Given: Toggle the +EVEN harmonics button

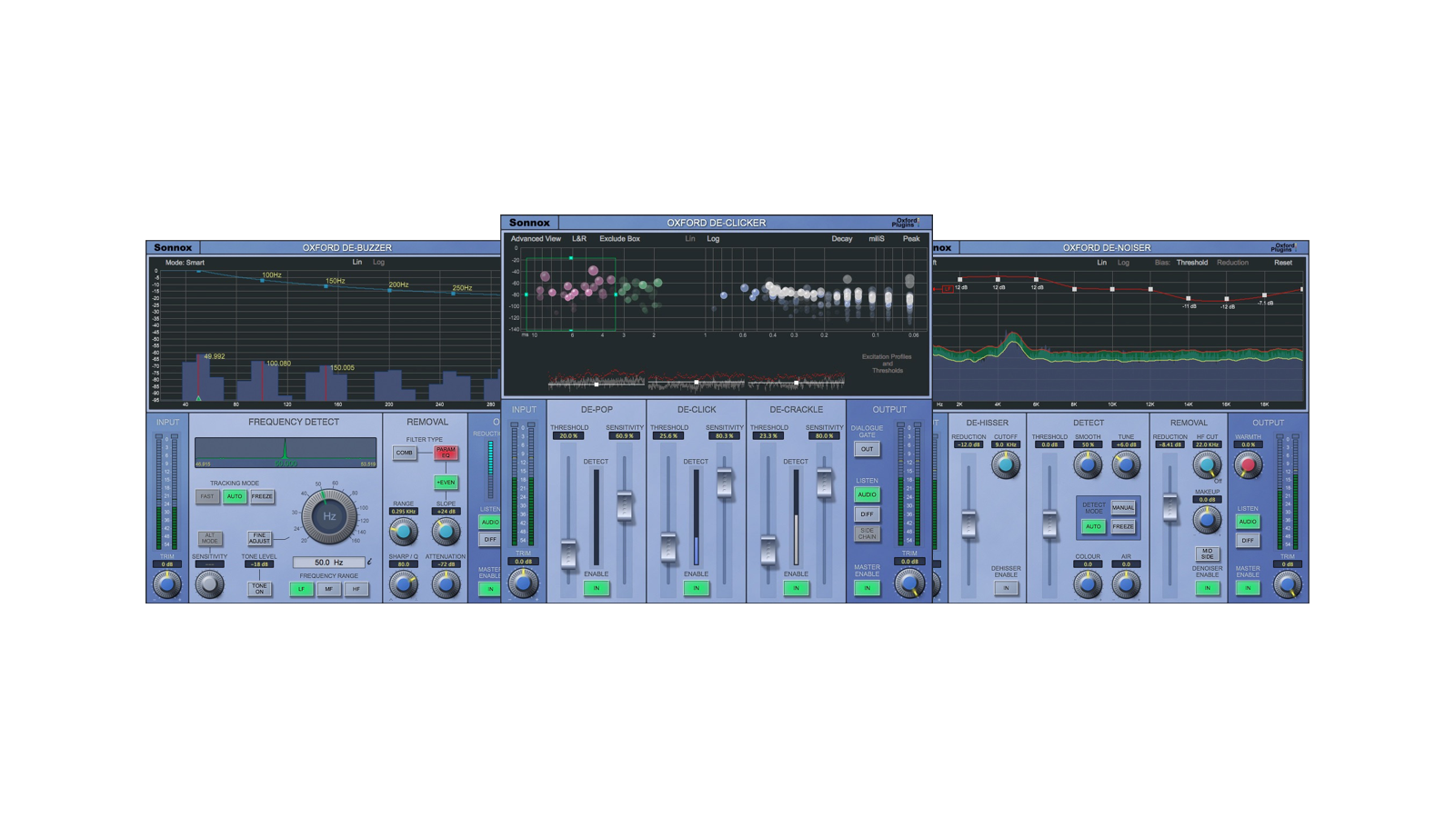Looking at the screenshot, I should click(446, 483).
